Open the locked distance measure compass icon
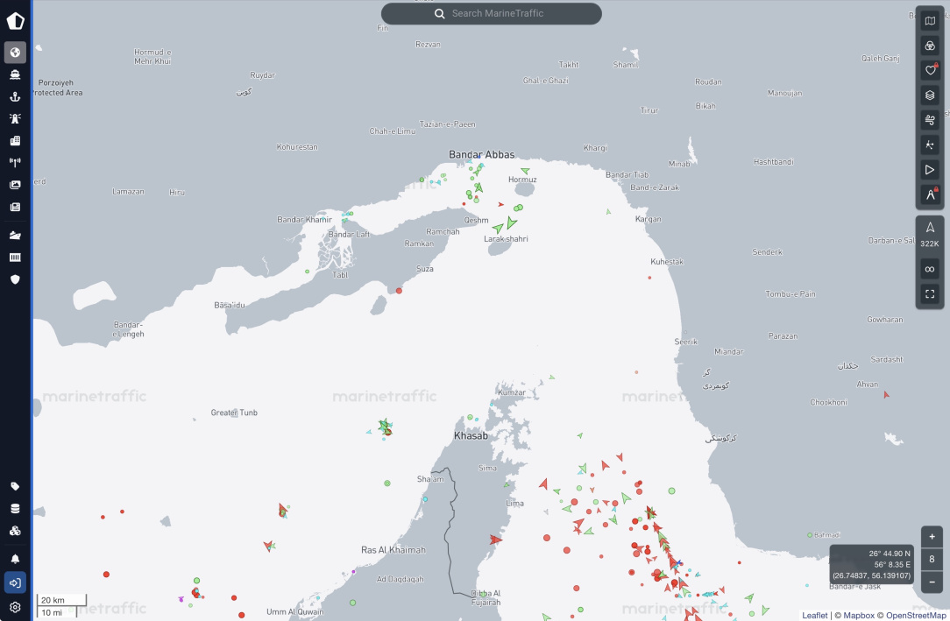The image size is (950, 621). coord(930,195)
